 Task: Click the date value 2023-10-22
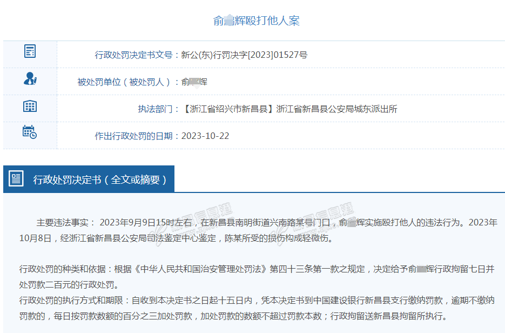(x=205, y=136)
